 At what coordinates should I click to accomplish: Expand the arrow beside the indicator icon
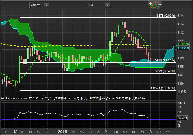coord(160,5)
